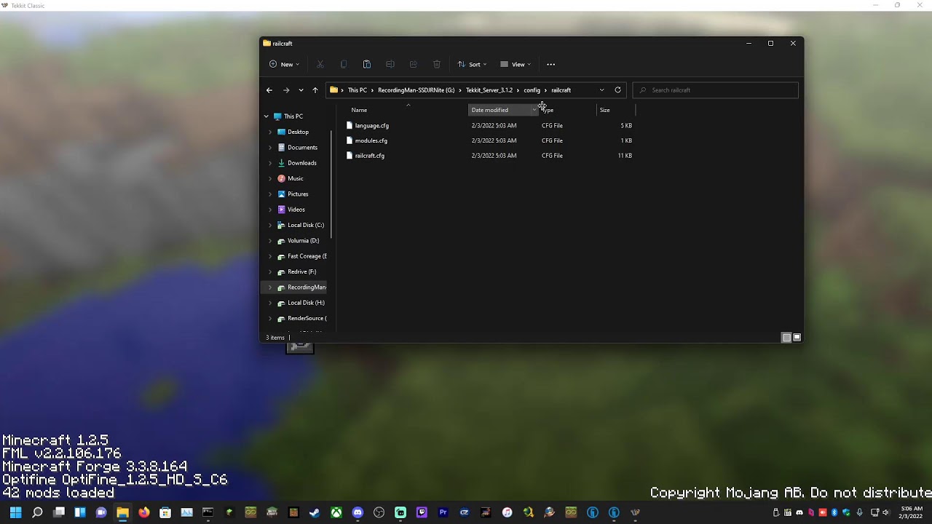
Task: Open the See more ellipsis menu
Action: (550, 64)
